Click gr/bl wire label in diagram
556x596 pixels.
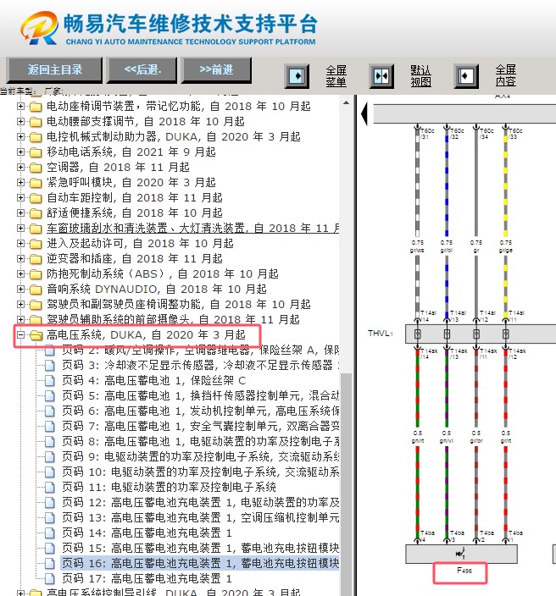pos(447,251)
